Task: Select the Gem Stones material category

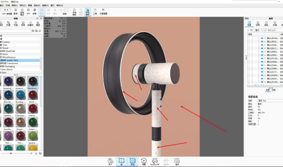Action: pyautogui.click(x=7, y=69)
